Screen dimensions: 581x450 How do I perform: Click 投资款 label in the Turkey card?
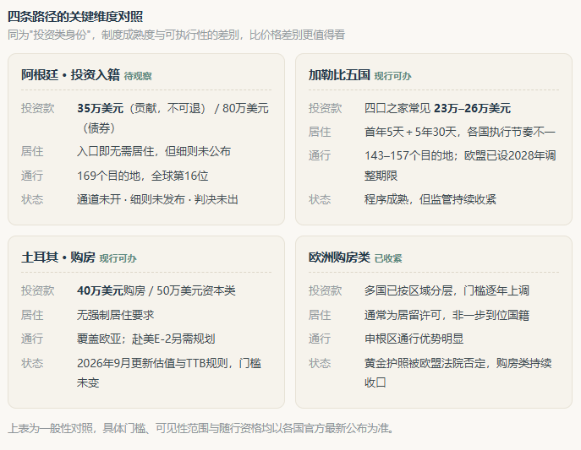(38, 291)
